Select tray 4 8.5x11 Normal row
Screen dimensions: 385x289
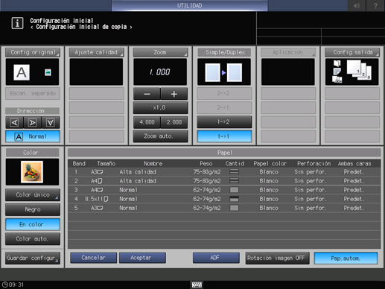[x=224, y=199]
